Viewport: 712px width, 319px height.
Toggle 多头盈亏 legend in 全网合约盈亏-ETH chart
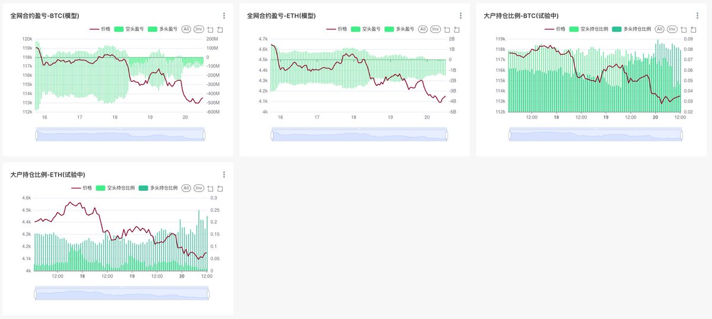tap(400, 28)
